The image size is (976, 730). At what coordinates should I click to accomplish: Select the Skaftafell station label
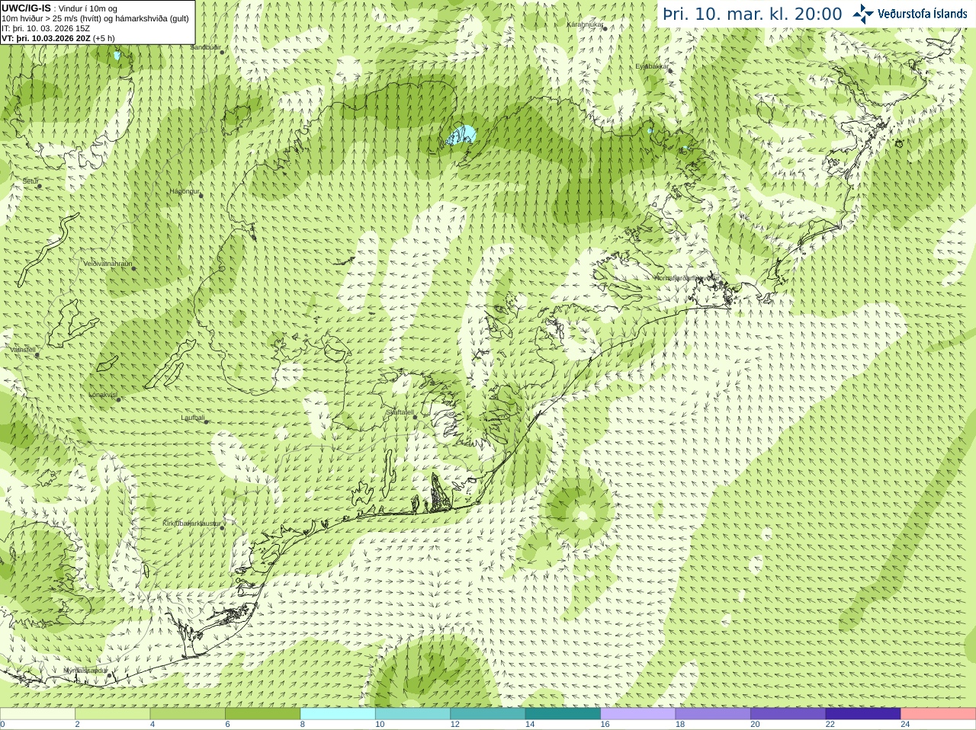coord(400,412)
